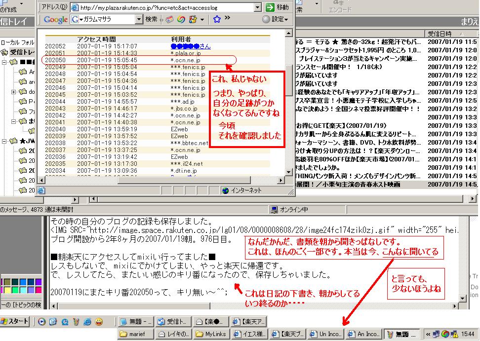The height and width of the screenshot is (341, 480).
Task: Switch to 無題 paint taskbar button in bottom row
Action: point(401,334)
